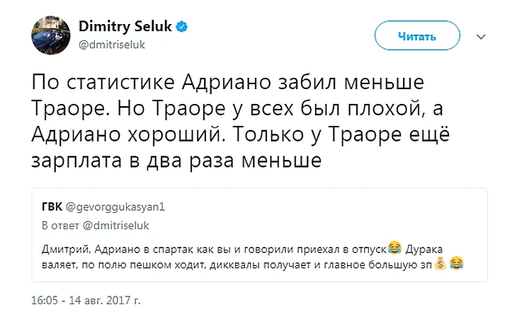Open the ГВК author name in quoted tweet
This screenshot has width=517, height=312.
(52, 206)
